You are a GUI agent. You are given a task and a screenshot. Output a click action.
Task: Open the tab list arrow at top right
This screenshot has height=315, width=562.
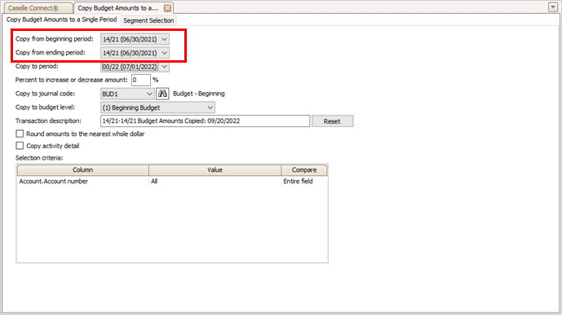(x=553, y=7)
